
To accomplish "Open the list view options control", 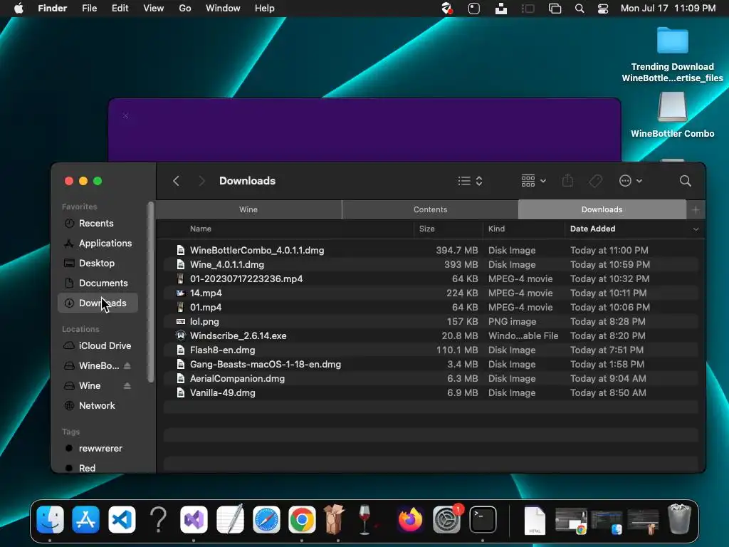I will point(470,181).
